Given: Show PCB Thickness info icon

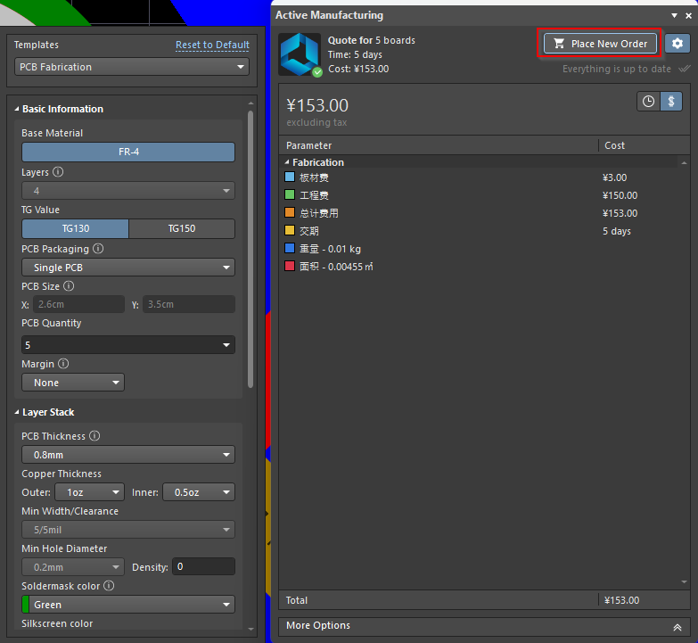Looking at the screenshot, I should (94, 435).
